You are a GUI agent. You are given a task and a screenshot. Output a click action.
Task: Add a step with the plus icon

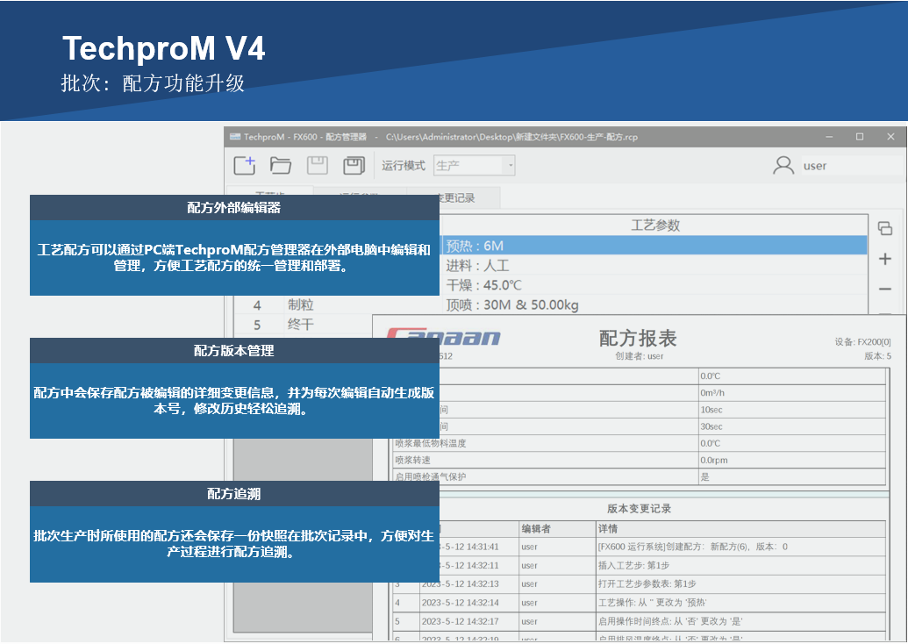[x=885, y=259]
